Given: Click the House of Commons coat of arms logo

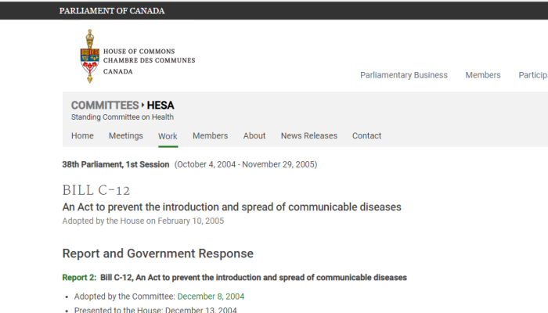Looking at the screenshot, I should coord(90,56).
